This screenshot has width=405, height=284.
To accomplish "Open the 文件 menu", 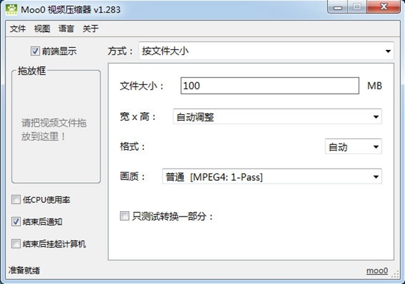I will 18,28.
